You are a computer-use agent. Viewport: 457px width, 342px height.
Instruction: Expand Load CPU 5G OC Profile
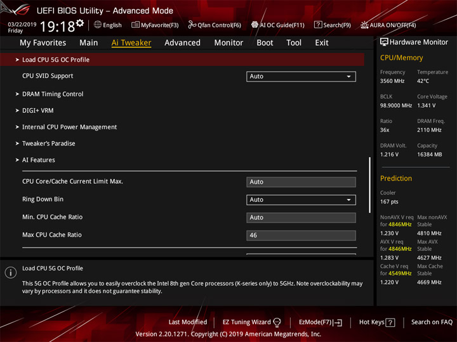click(182, 60)
